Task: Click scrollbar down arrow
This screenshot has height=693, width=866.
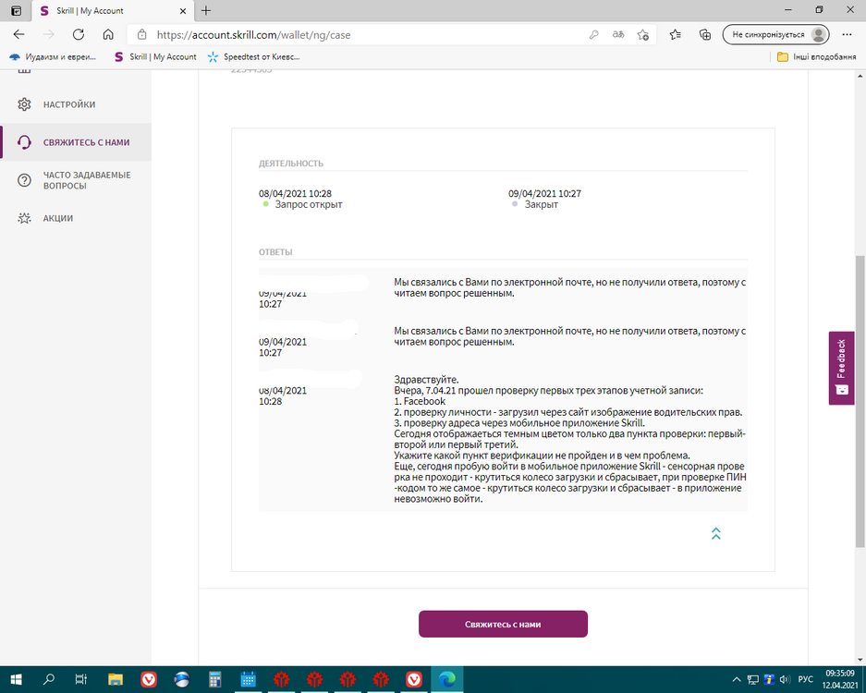Action: 860,660
